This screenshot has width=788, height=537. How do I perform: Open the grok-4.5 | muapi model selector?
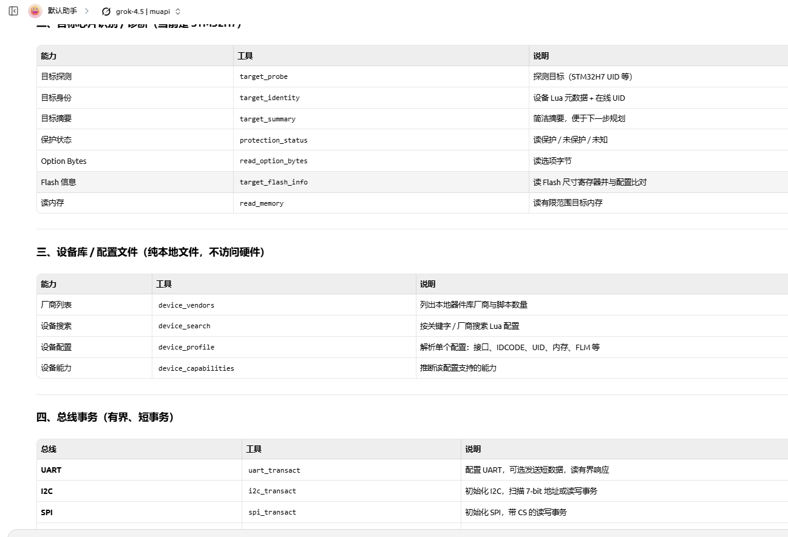tap(141, 12)
